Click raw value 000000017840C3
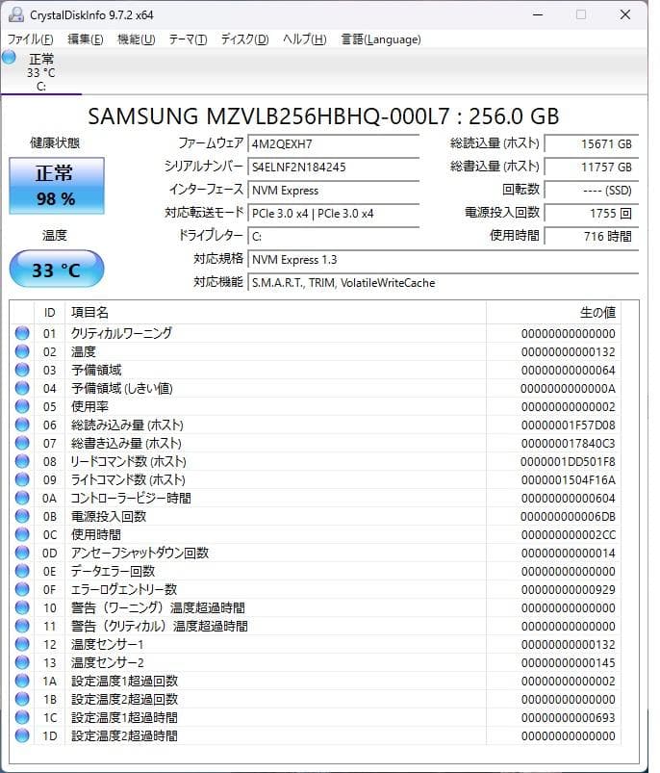Viewport: 660px width, 773px height. click(568, 443)
